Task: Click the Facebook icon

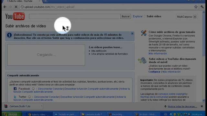Action: (x=15, y=89)
